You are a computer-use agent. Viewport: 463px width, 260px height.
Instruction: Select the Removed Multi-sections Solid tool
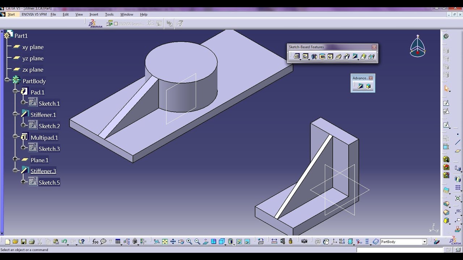click(371, 56)
